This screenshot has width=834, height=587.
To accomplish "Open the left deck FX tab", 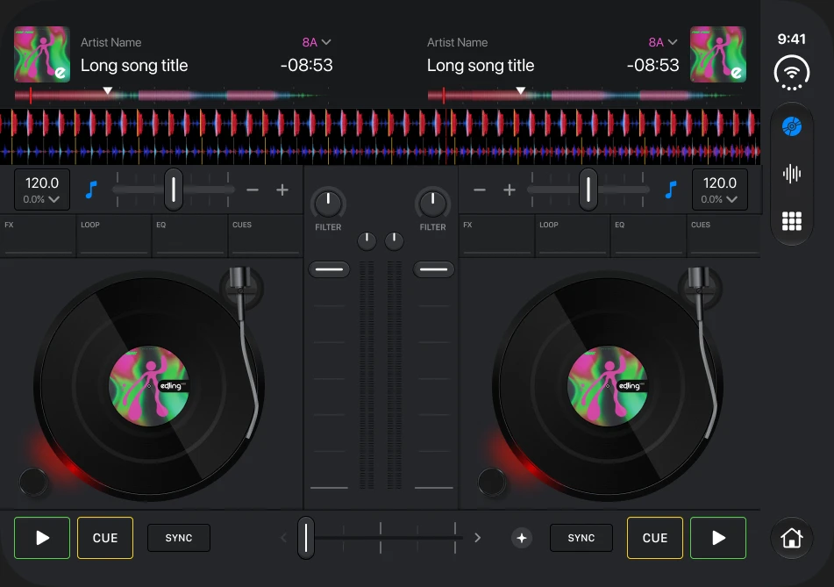I will (x=37, y=236).
